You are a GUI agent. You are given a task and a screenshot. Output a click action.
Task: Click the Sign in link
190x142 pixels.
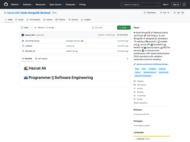point(166,4)
